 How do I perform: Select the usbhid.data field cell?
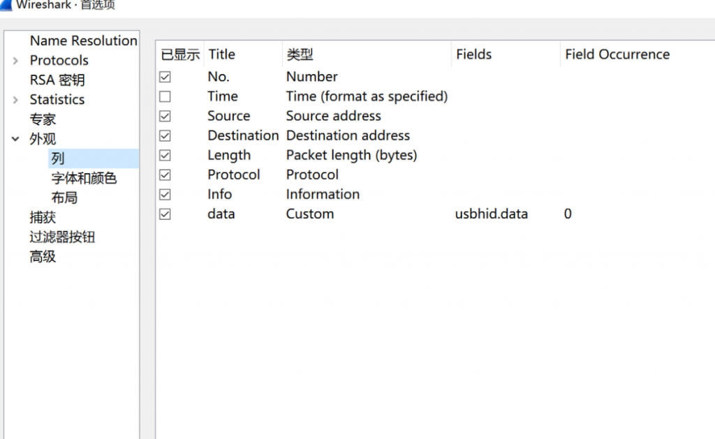coord(491,214)
